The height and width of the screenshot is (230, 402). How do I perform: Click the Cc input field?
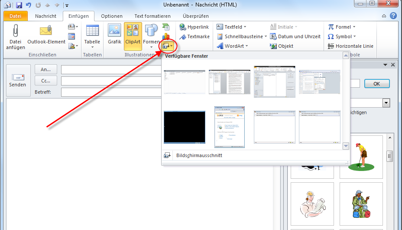pyautogui.click(x=111, y=81)
